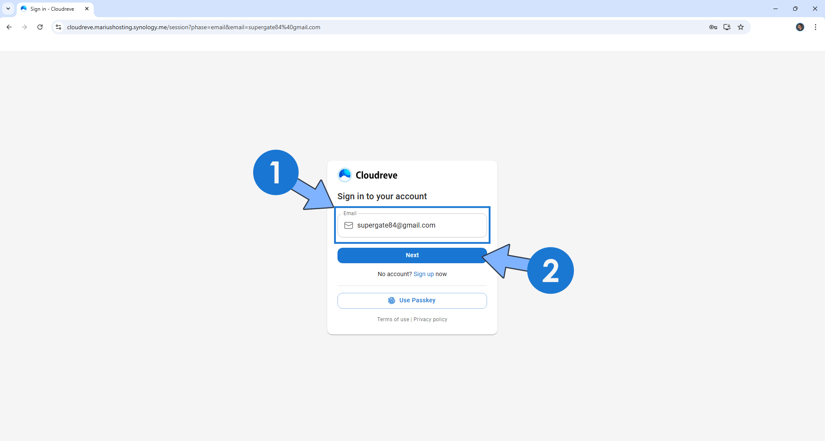Screen dimensions: 825x441
Task: Open site information icon in address bar
Action: (x=58, y=27)
